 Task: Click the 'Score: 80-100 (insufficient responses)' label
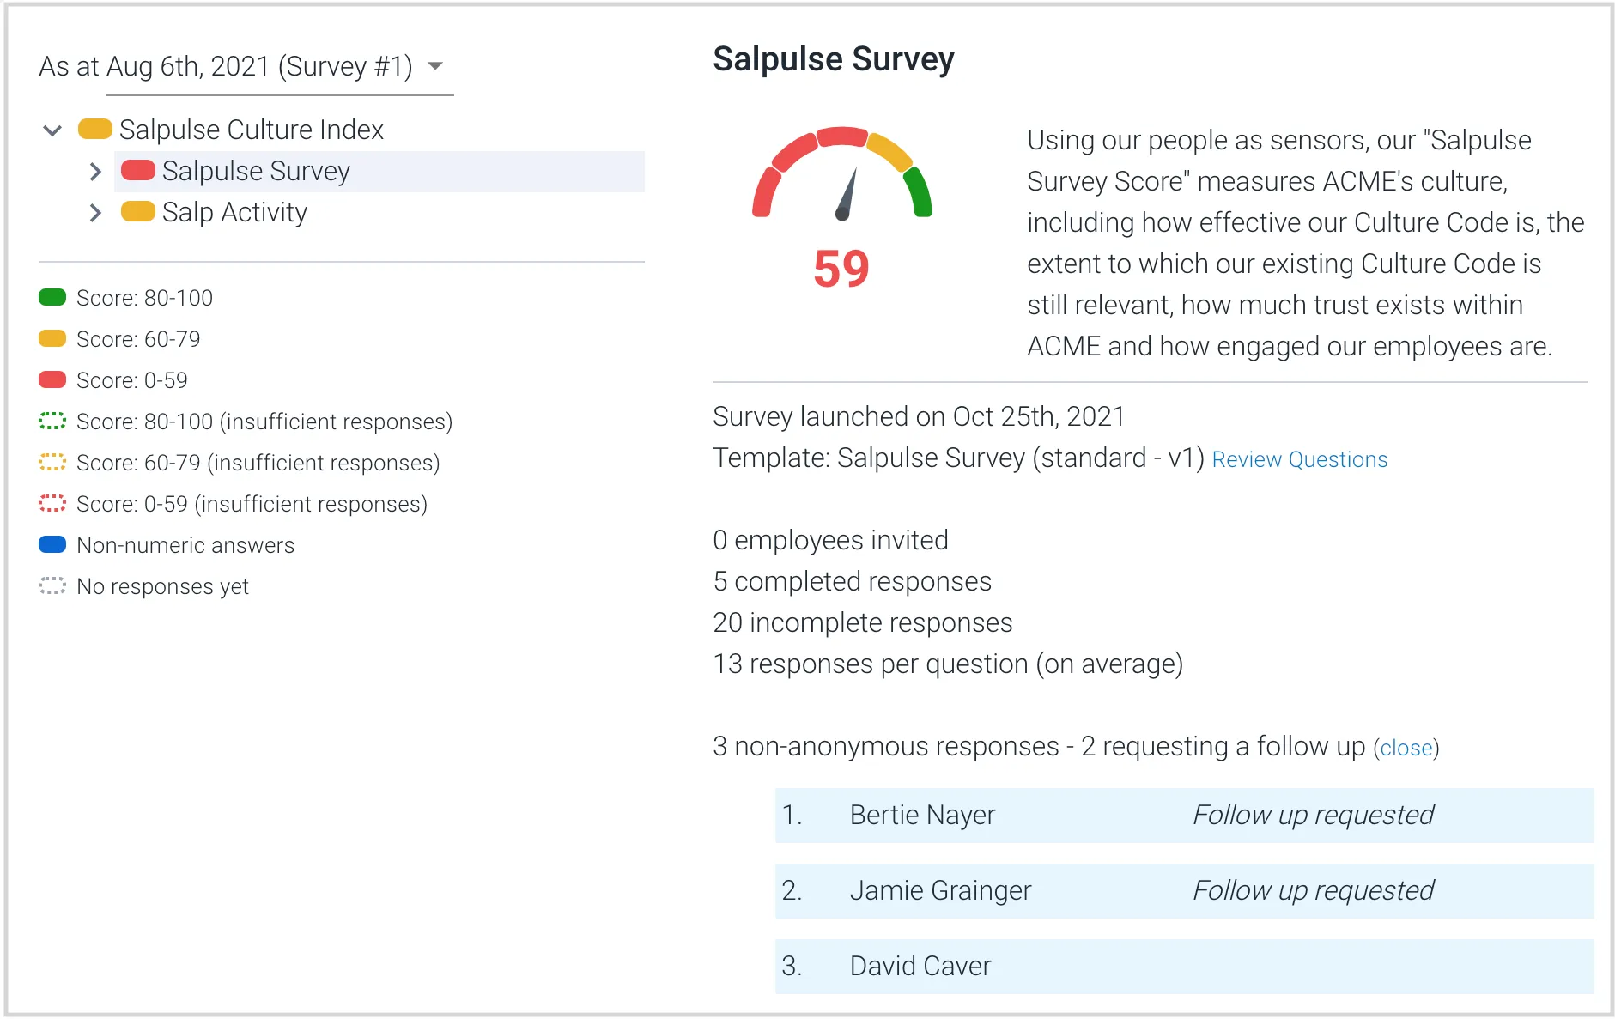tap(264, 422)
